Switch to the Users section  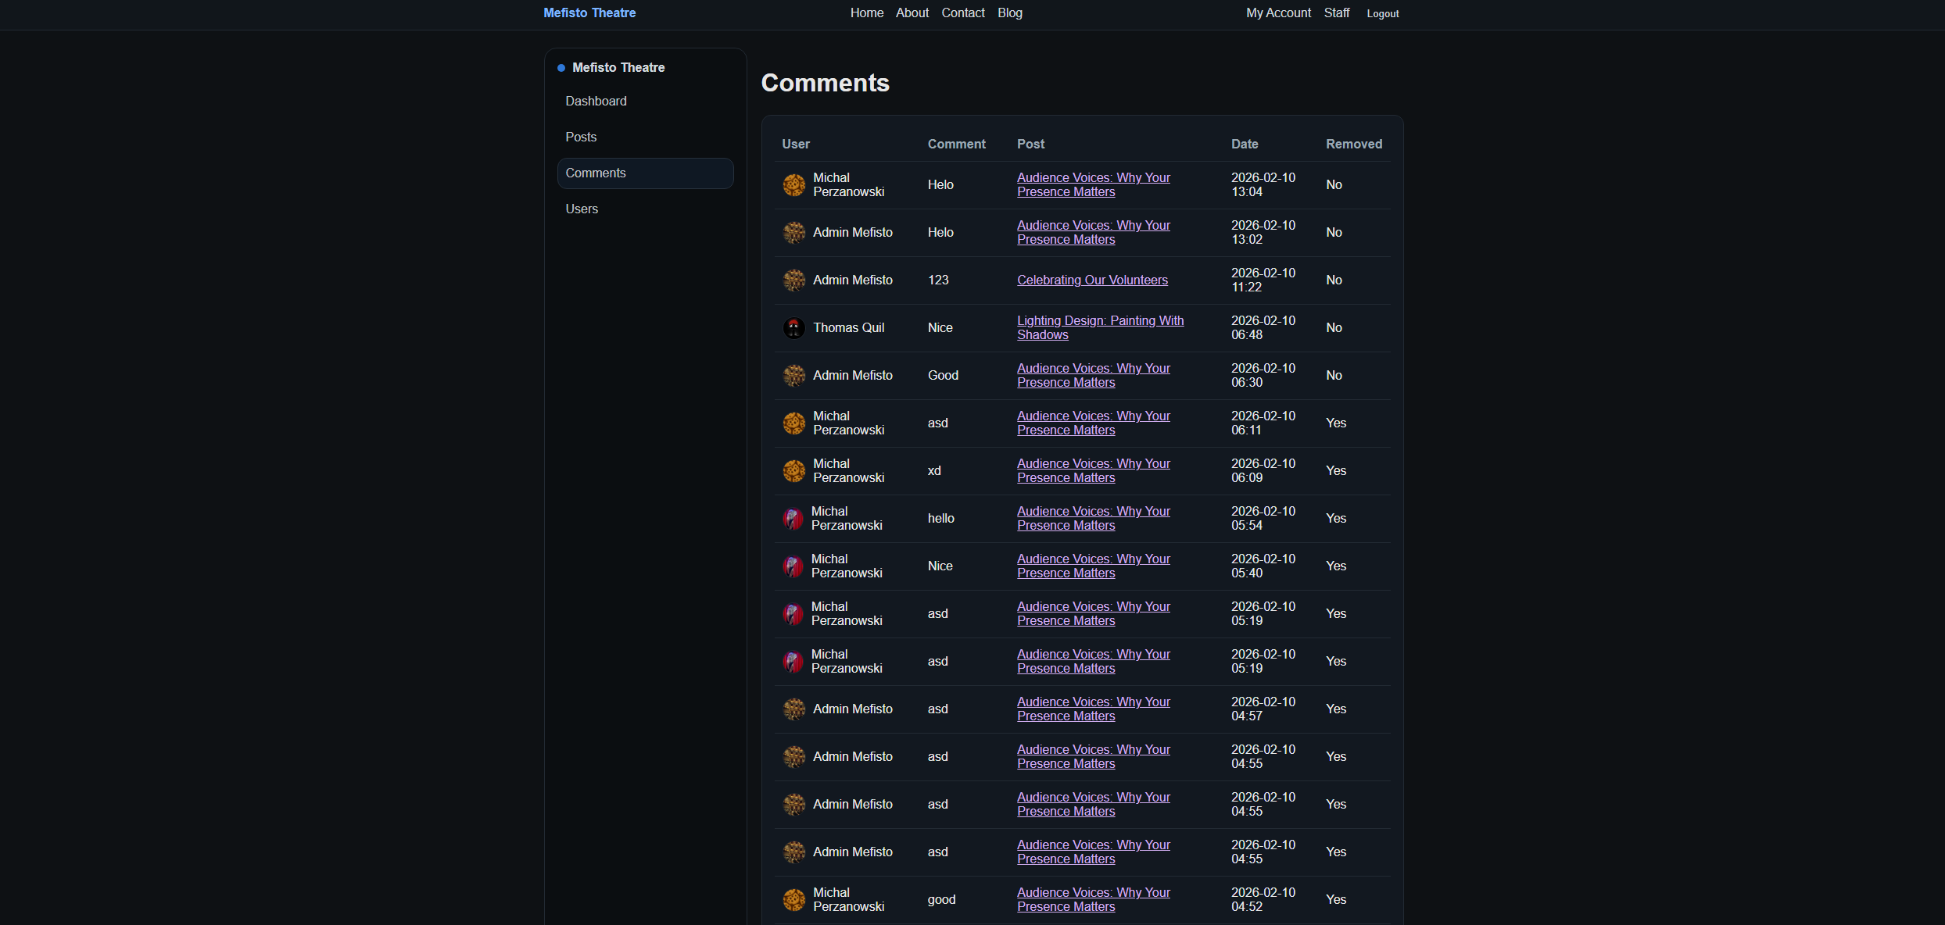pos(581,209)
